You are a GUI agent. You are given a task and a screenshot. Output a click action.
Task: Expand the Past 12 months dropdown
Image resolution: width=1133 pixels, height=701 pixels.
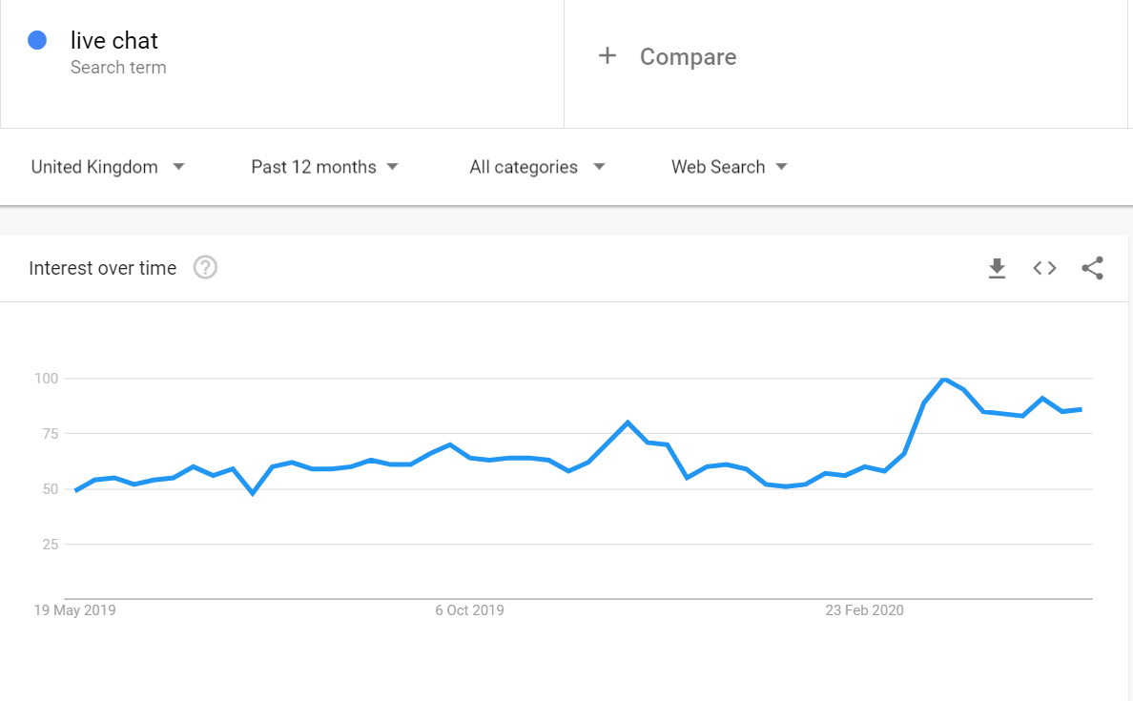[324, 167]
